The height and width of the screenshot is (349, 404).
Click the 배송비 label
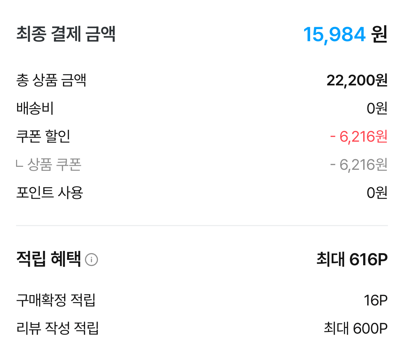pyautogui.click(x=35, y=108)
